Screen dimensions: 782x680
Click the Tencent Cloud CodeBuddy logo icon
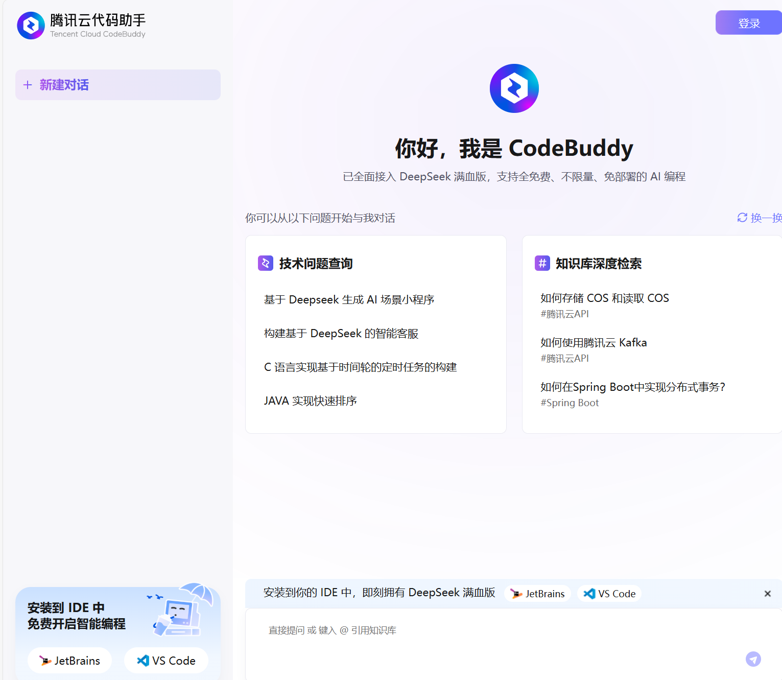[31, 26]
